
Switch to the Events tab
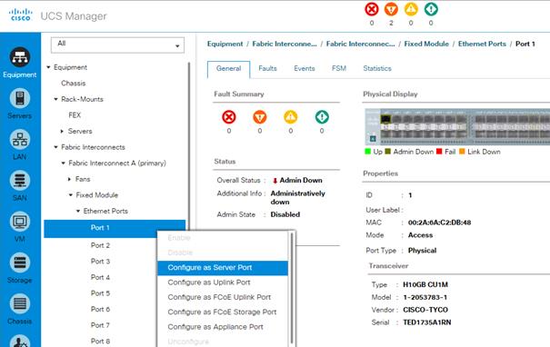coord(305,69)
